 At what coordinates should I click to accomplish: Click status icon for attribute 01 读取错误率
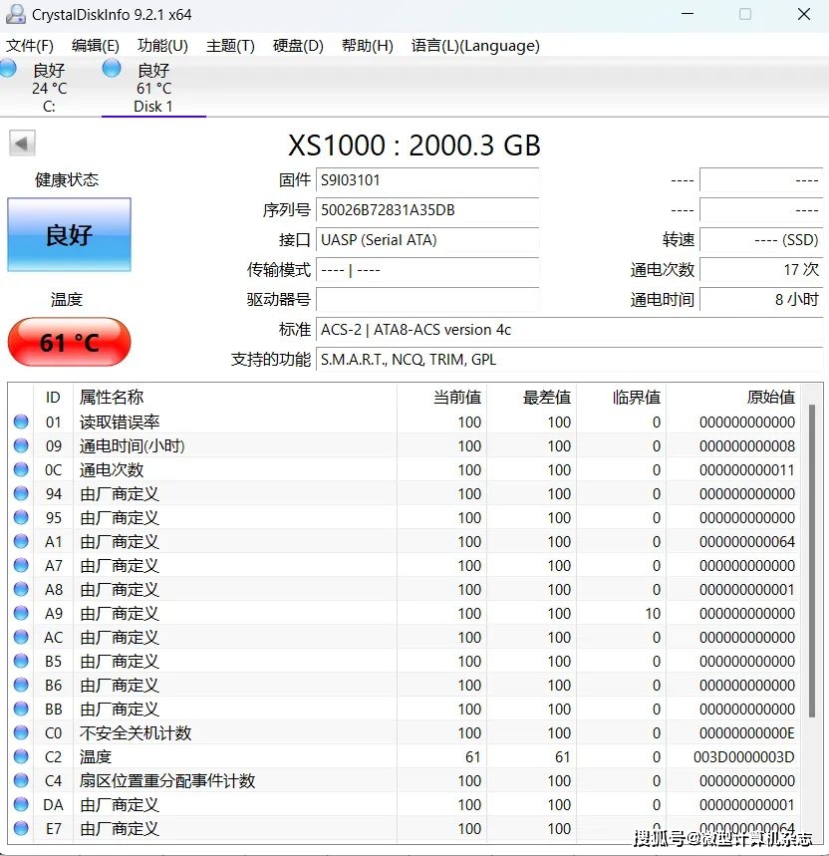tap(21, 423)
